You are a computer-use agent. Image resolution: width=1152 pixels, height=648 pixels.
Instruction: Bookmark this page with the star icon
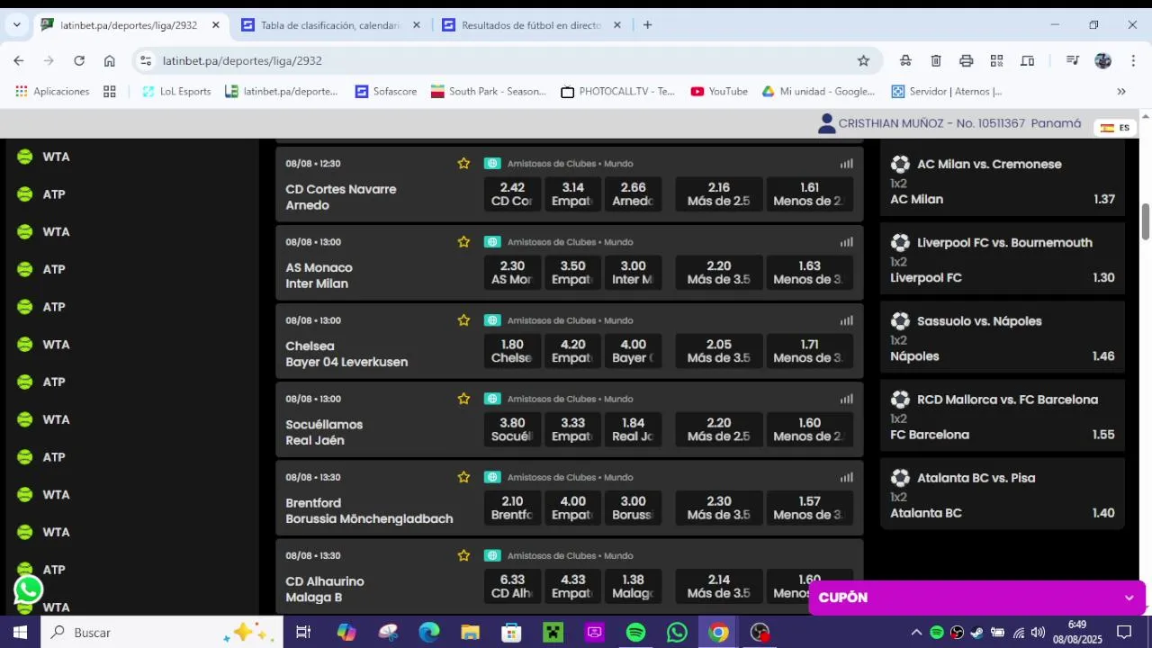point(863,60)
